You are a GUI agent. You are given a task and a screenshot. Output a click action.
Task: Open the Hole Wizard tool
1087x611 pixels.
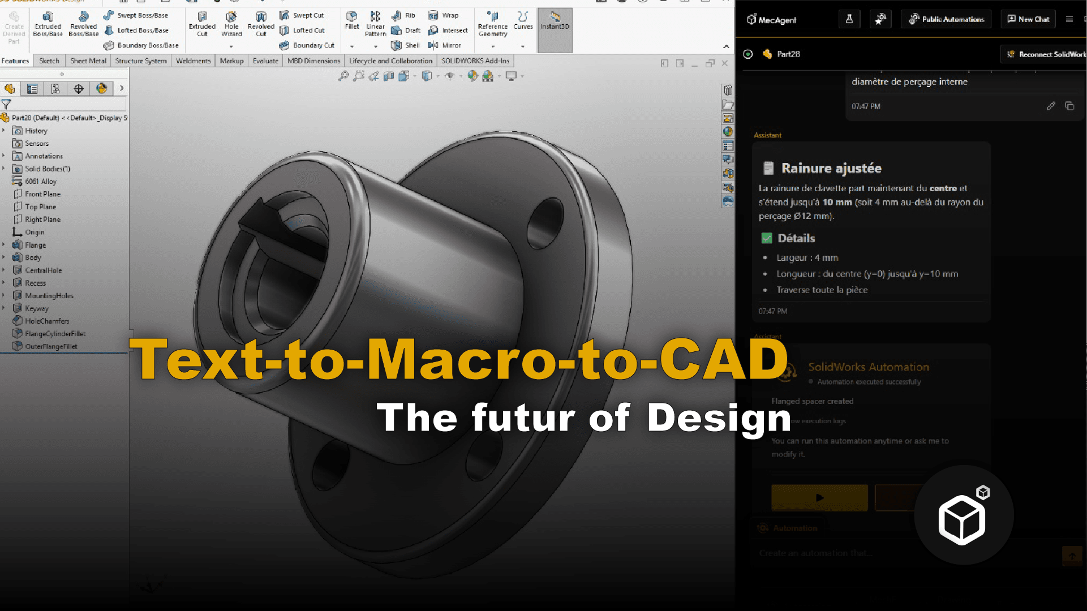coord(231,24)
